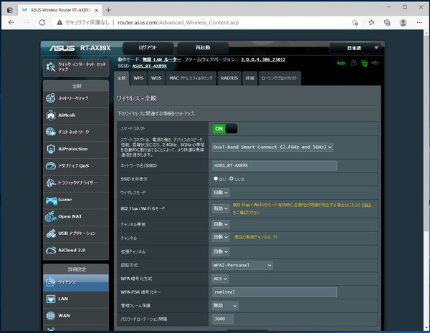Screen dimensions: 430x333
Task: Open the language selector dropdown
Action: (355, 48)
